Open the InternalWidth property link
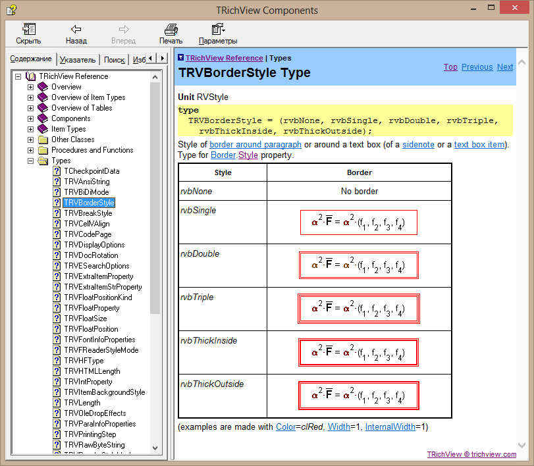The height and width of the screenshot is (466, 534). coord(390,427)
